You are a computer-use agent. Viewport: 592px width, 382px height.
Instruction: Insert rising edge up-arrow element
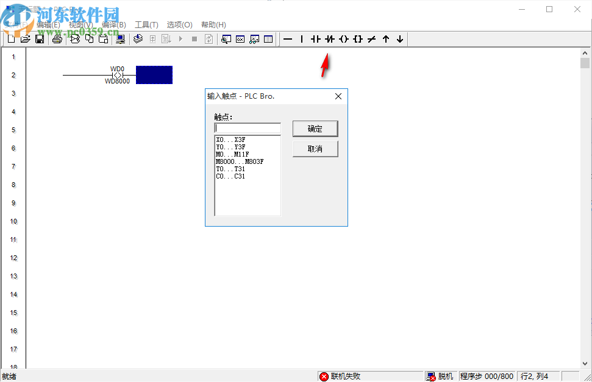386,39
